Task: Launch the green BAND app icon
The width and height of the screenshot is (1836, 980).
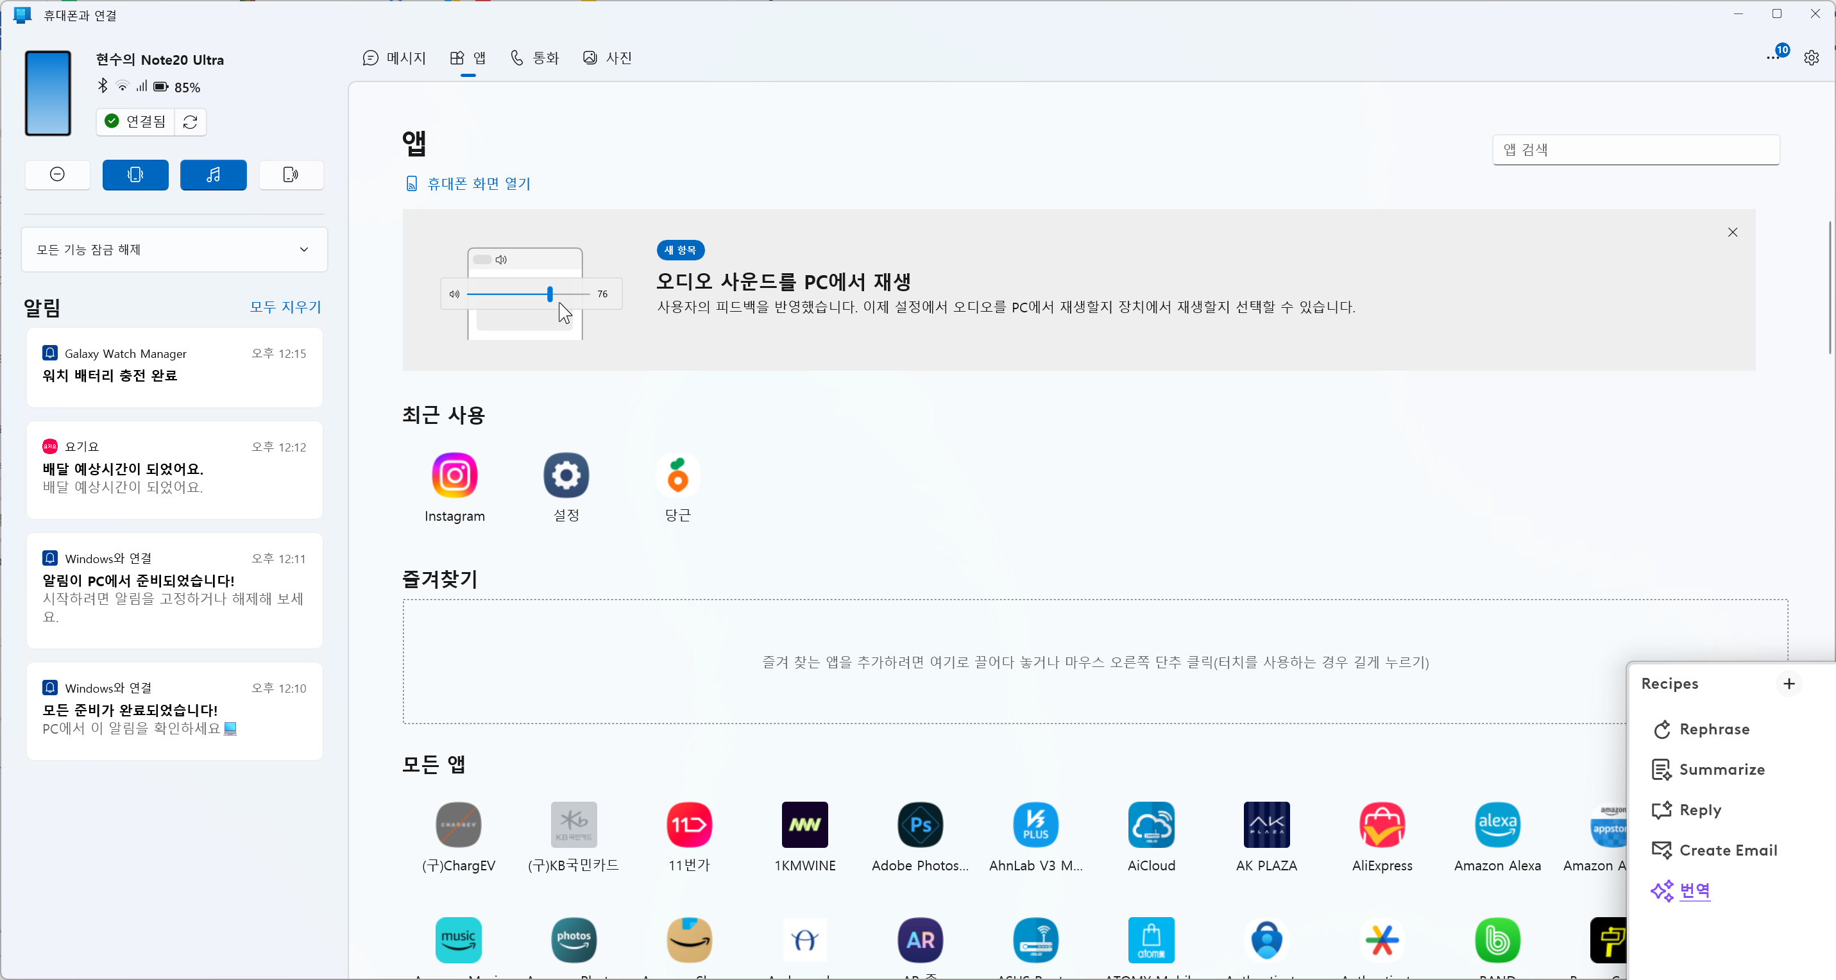Action: pyautogui.click(x=1497, y=940)
